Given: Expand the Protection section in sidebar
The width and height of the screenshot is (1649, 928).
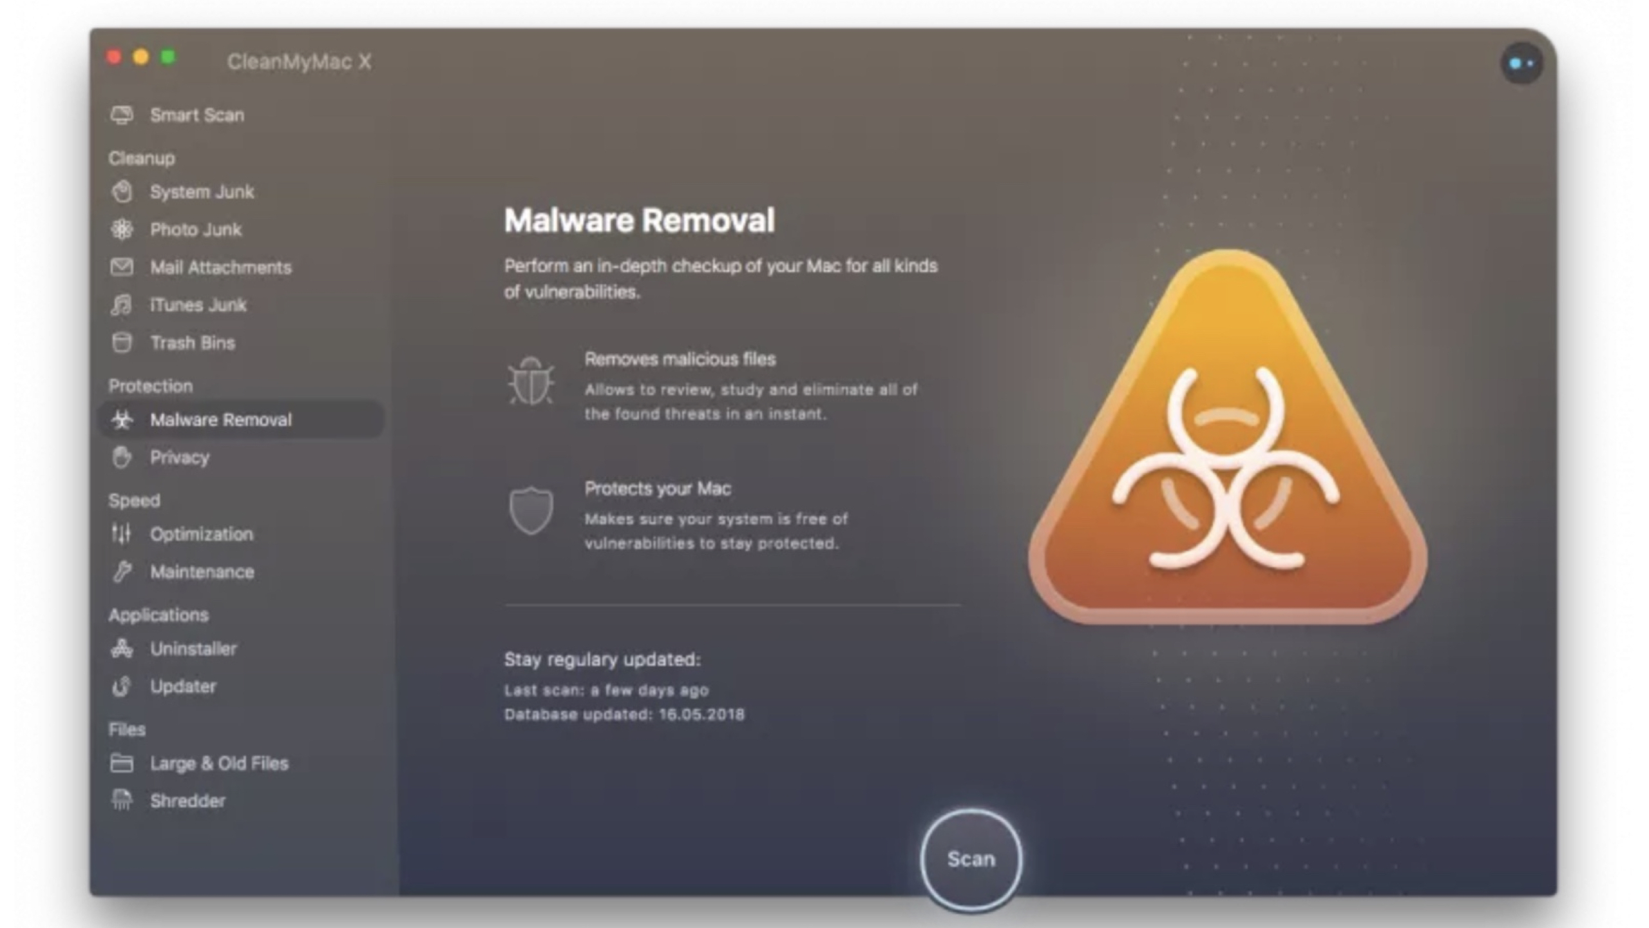Looking at the screenshot, I should [x=149, y=385].
